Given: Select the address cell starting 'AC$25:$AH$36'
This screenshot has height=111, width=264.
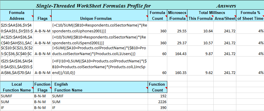Looking at the screenshot, I should [x=17, y=40].
